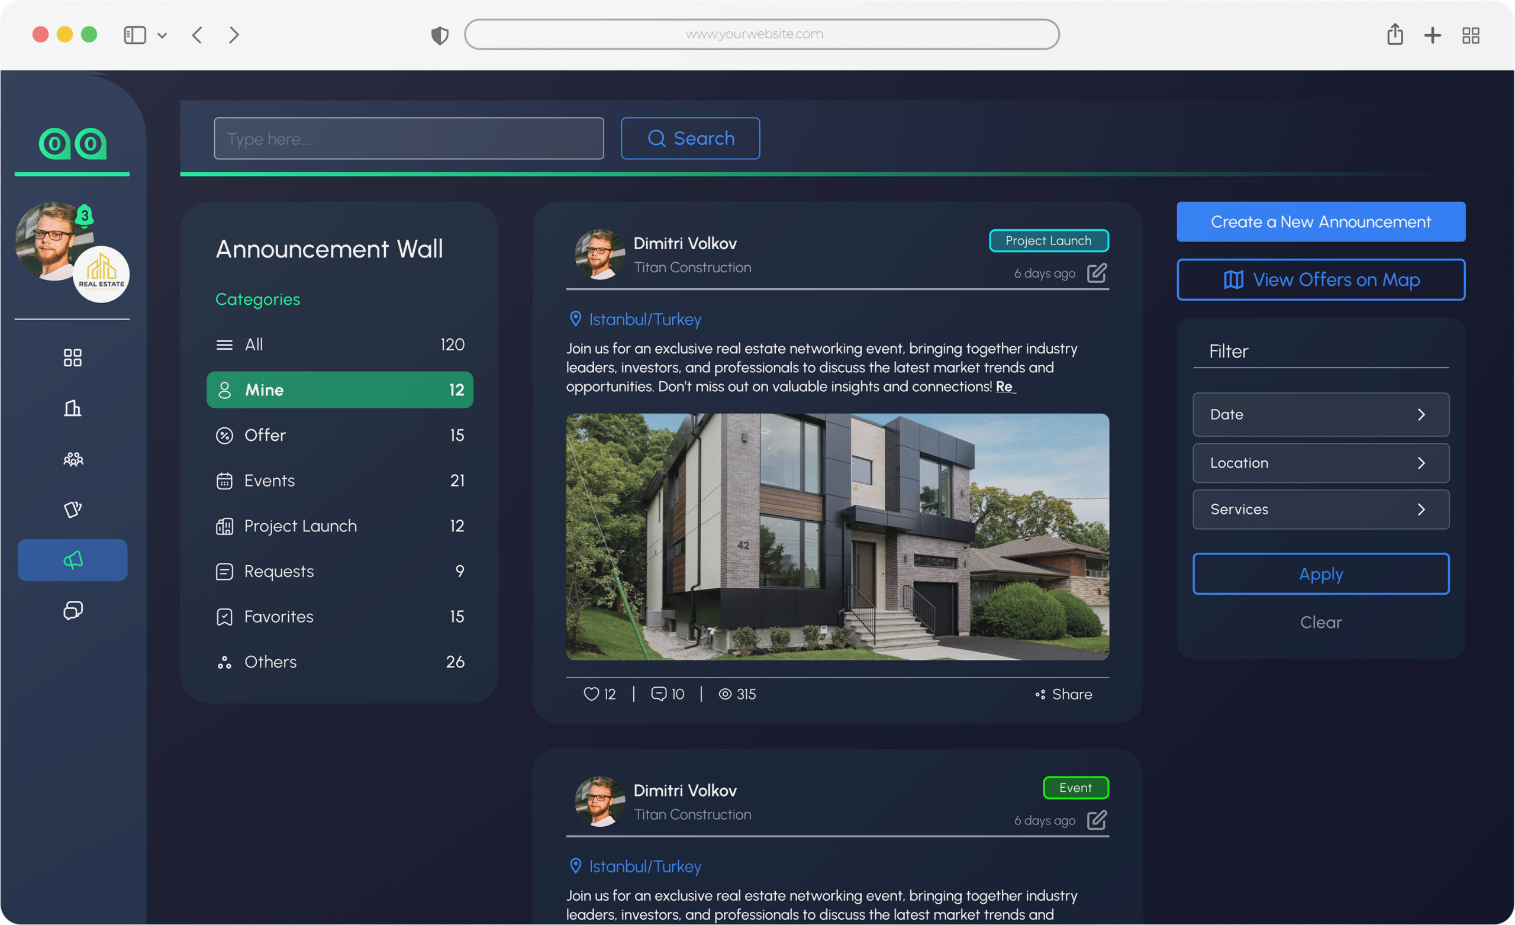Screen dimensions: 1515x925
Task: Click the notification bell badge on avatar
Action: coord(85,215)
